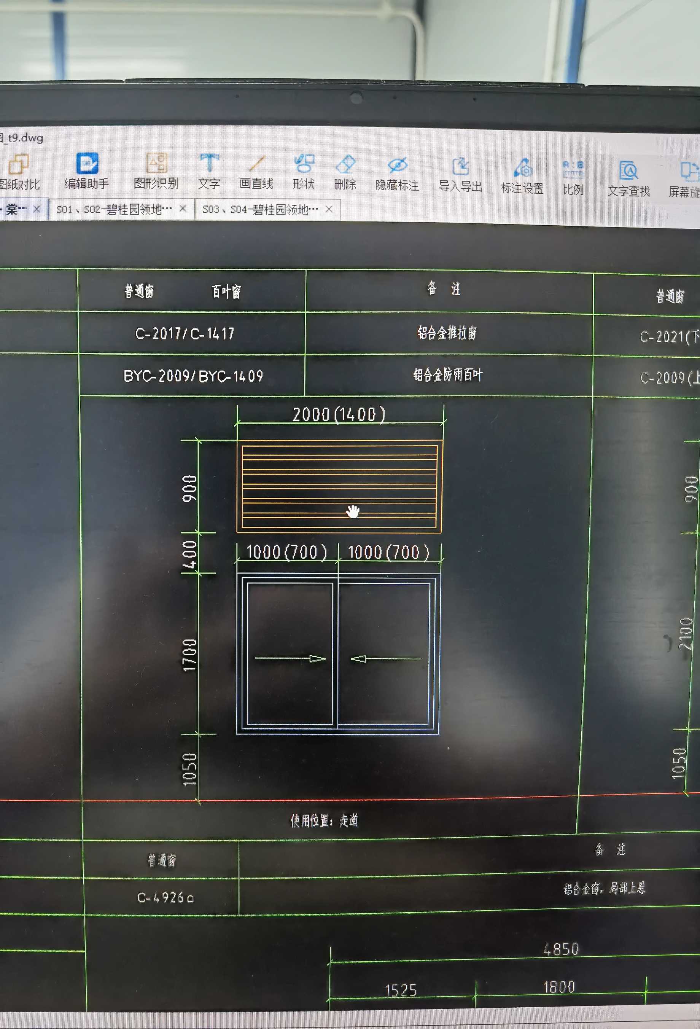The width and height of the screenshot is (700, 1029).
Task: Click the BYC-2009/BYC-1409 table cell
Action: tap(193, 376)
